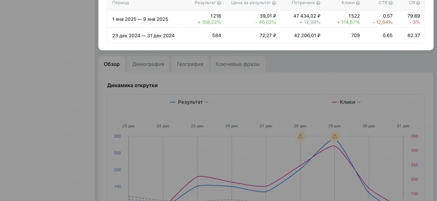Click the Период column header
437x201 pixels.
pyautogui.click(x=121, y=3)
